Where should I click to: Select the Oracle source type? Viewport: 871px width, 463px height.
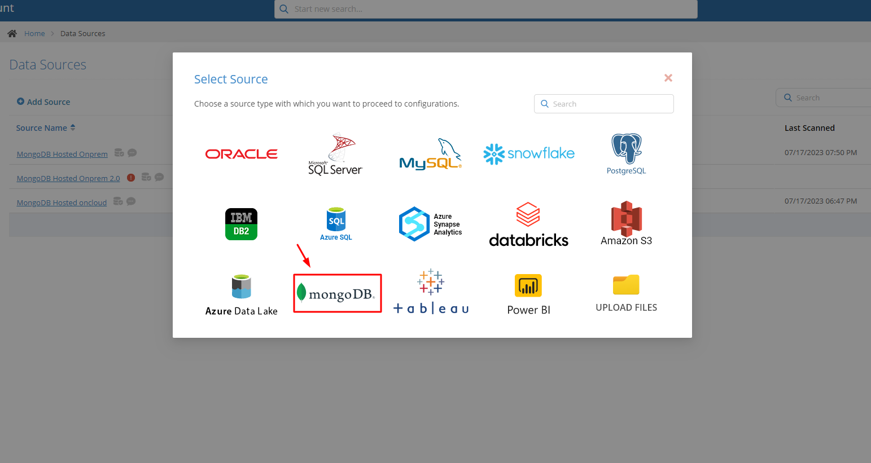[x=241, y=154]
